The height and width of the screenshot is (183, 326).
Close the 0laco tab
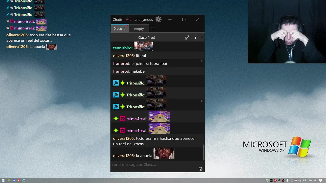click(x=125, y=29)
